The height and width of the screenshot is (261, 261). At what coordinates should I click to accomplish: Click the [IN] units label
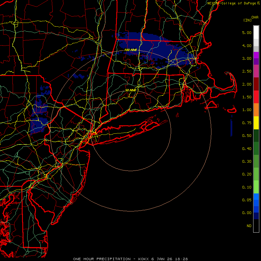pos(248,20)
